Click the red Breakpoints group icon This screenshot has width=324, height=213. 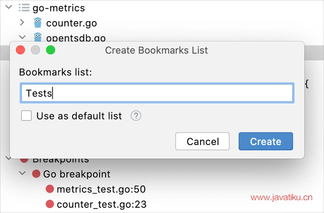[24, 160]
